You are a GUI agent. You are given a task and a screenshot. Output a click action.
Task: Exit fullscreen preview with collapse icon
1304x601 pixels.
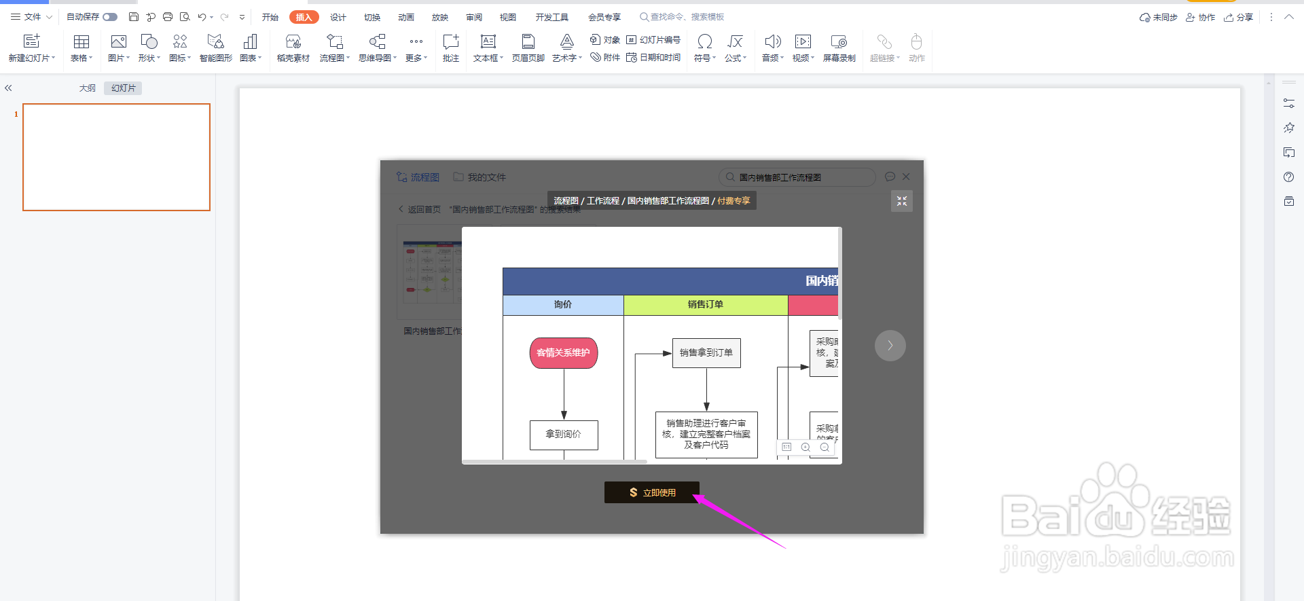902,201
